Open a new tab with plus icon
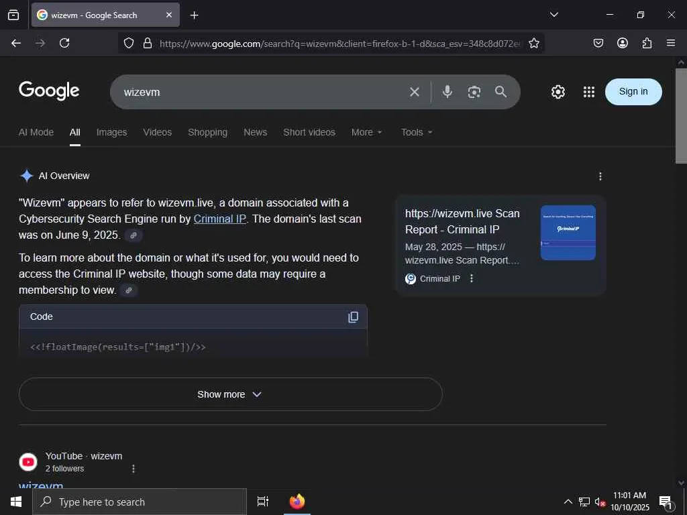The image size is (687, 515). pyautogui.click(x=194, y=15)
